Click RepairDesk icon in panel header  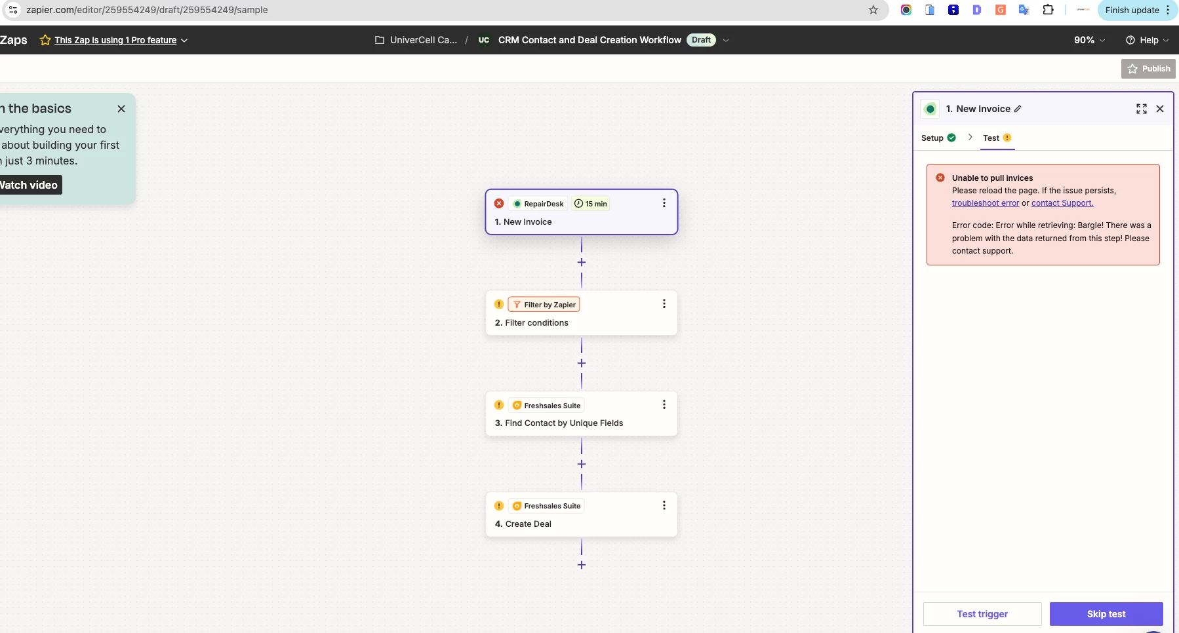tap(930, 109)
